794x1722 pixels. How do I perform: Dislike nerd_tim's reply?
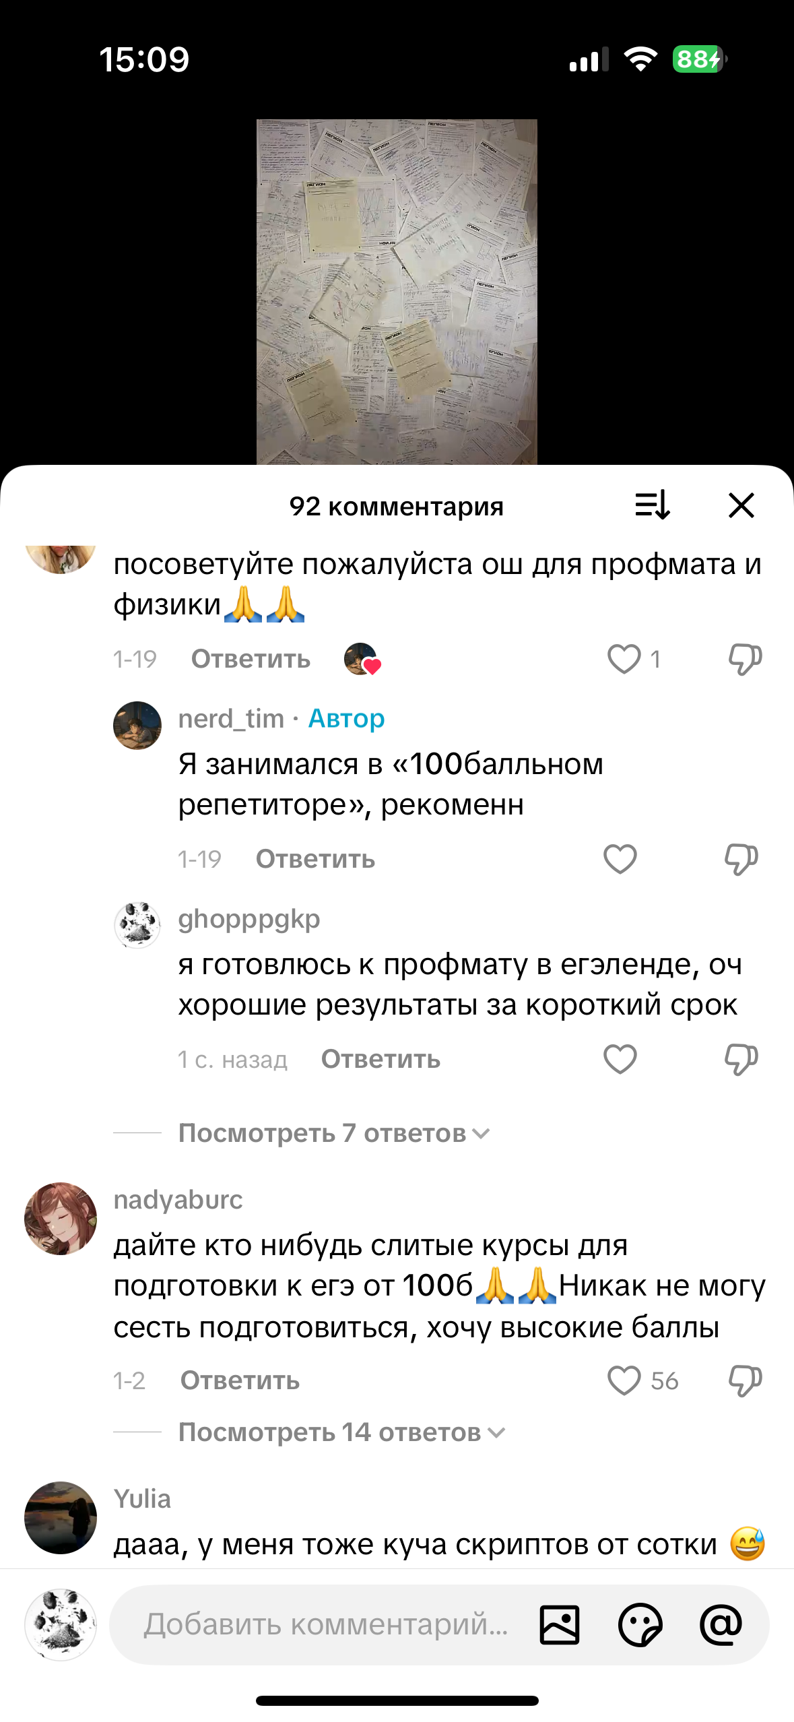pyautogui.click(x=741, y=859)
